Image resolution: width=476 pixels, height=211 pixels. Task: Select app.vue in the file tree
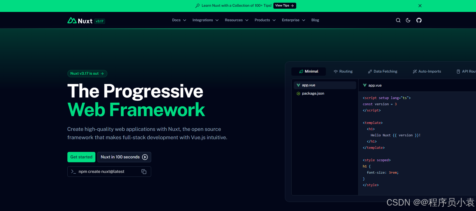(325, 85)
